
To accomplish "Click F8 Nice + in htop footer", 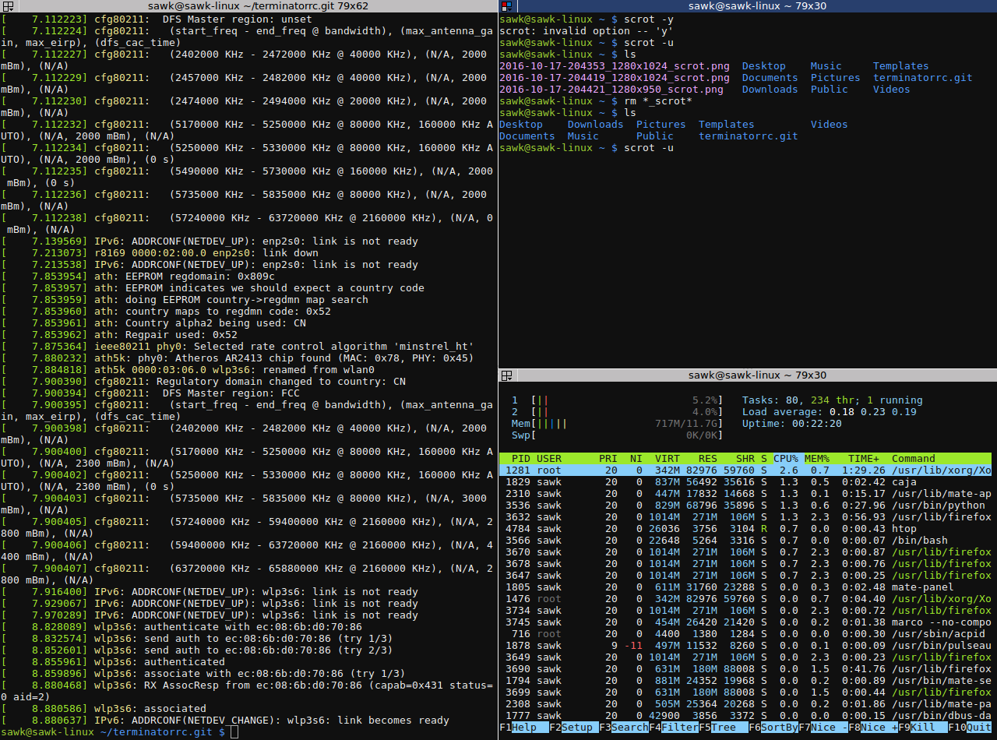I will tap(873, 728).
